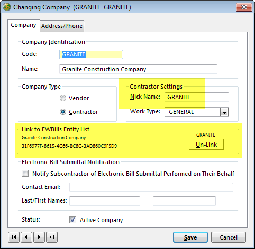Click the GENERAL Work Type combo box
This screenshot has width=255, height=249.
point(197,112)
